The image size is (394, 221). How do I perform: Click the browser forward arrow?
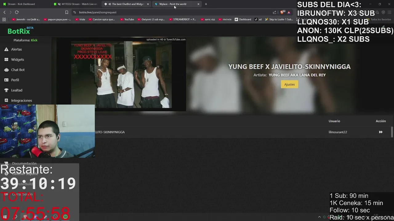tap(10, 12)
